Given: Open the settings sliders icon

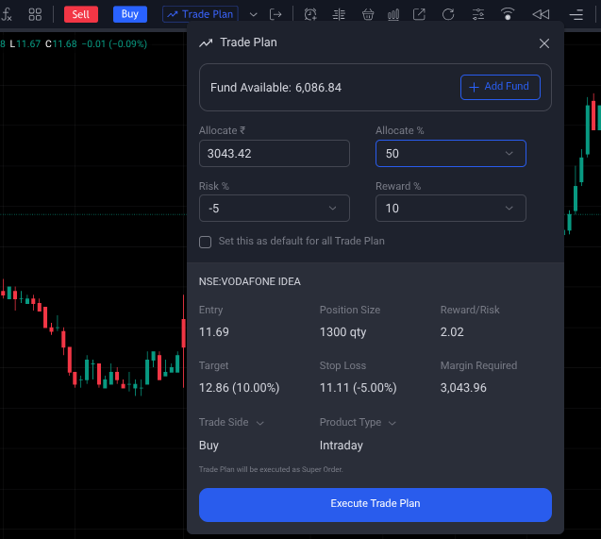Looking at the screenshot, I should click(477, 14).
